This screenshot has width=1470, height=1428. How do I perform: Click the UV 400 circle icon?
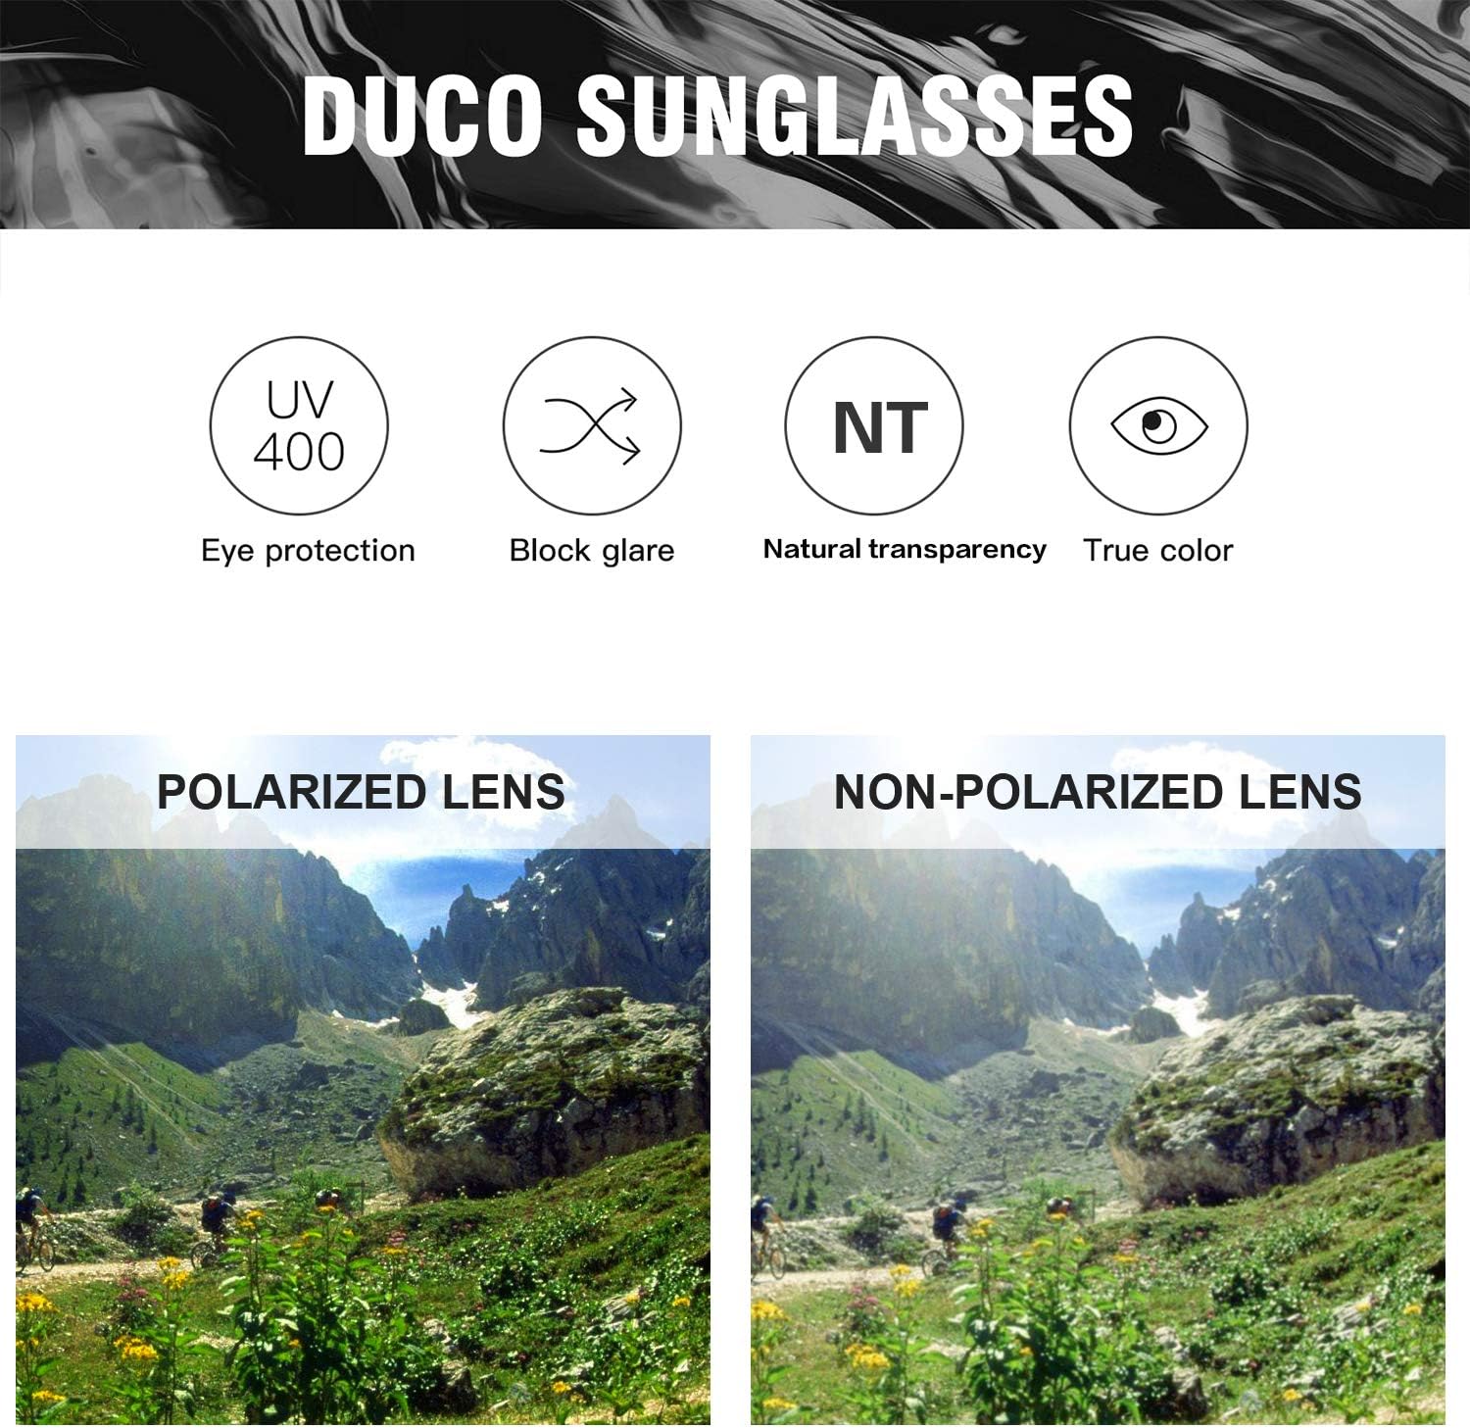(x=299, y=425)
